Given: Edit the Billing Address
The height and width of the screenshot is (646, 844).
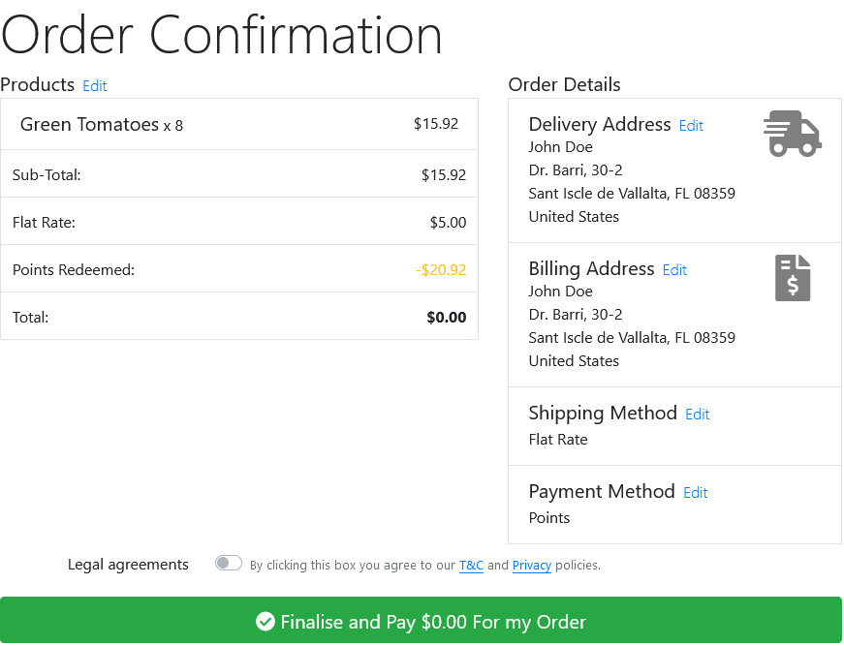Looking at the screenshot, I should coord(674,270).
